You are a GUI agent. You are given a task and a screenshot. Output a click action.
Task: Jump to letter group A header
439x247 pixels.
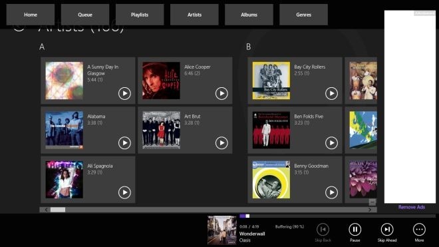[42, 47]
